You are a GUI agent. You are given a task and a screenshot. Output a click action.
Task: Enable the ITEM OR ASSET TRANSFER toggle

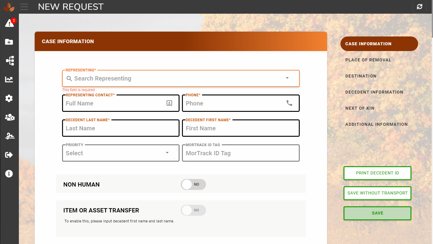coord(193,210)
